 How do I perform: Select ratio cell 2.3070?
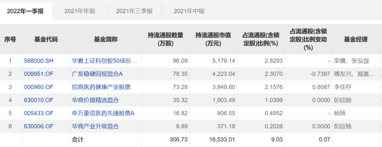[x=273, y=74]
